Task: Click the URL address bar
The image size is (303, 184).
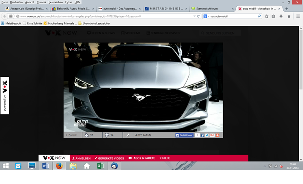Action: [104, 16]
